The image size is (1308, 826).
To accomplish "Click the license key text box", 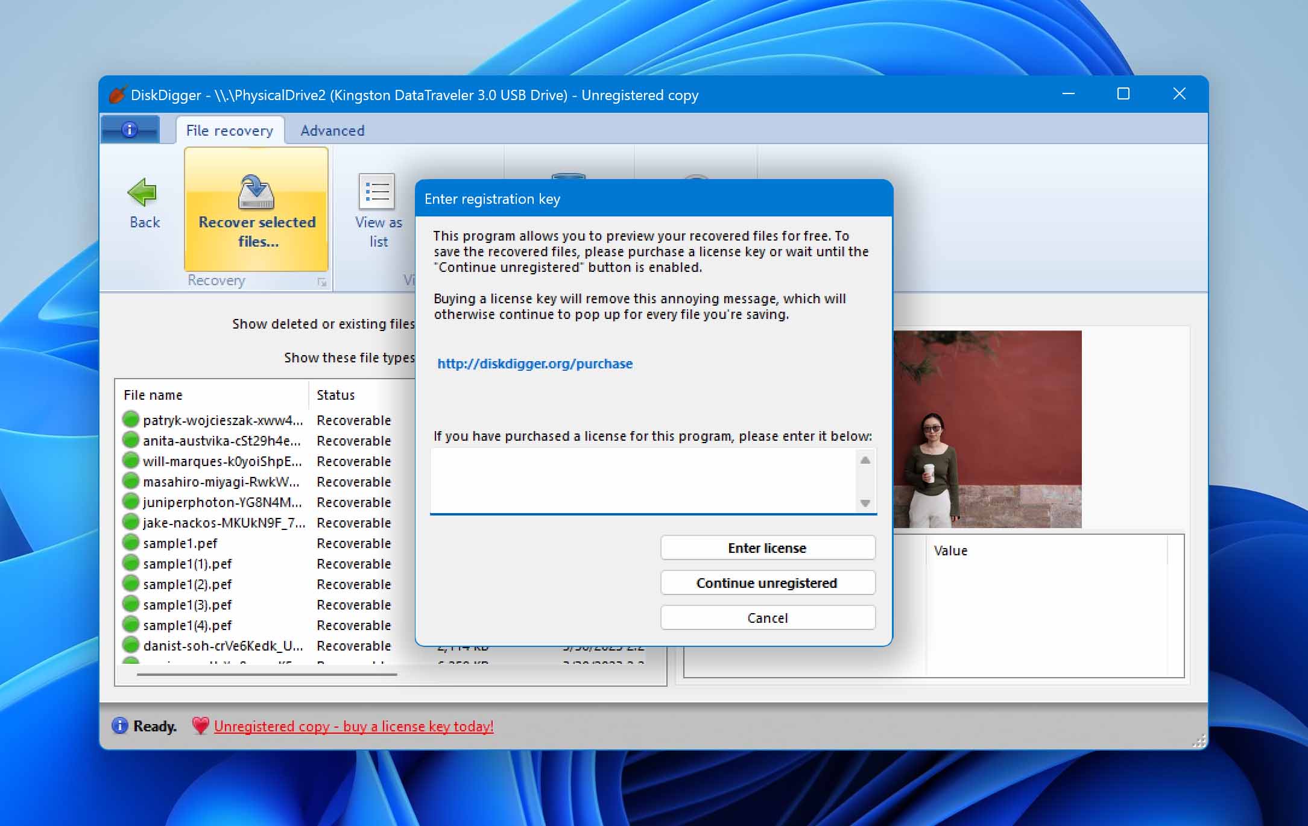I will (643, 481).
